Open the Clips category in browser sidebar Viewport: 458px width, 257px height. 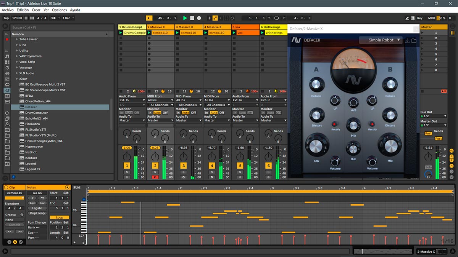[x=7, y=96]
